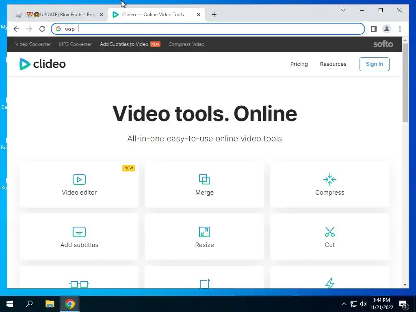Reload the current page
This screenshot has height=312, width=416.
click(x=42, y=29)
